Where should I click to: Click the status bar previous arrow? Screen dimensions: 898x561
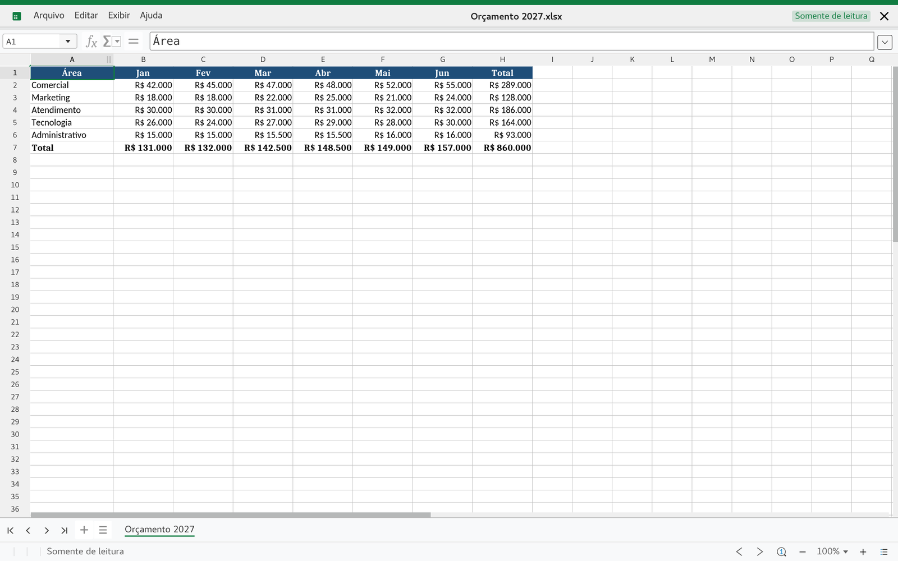pos(739,551)
